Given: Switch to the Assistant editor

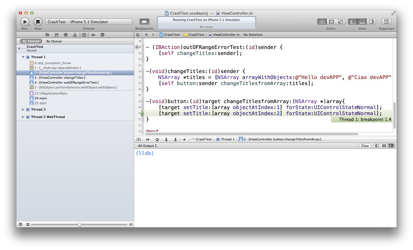Looking at the screenshot, I should (331, 22).
